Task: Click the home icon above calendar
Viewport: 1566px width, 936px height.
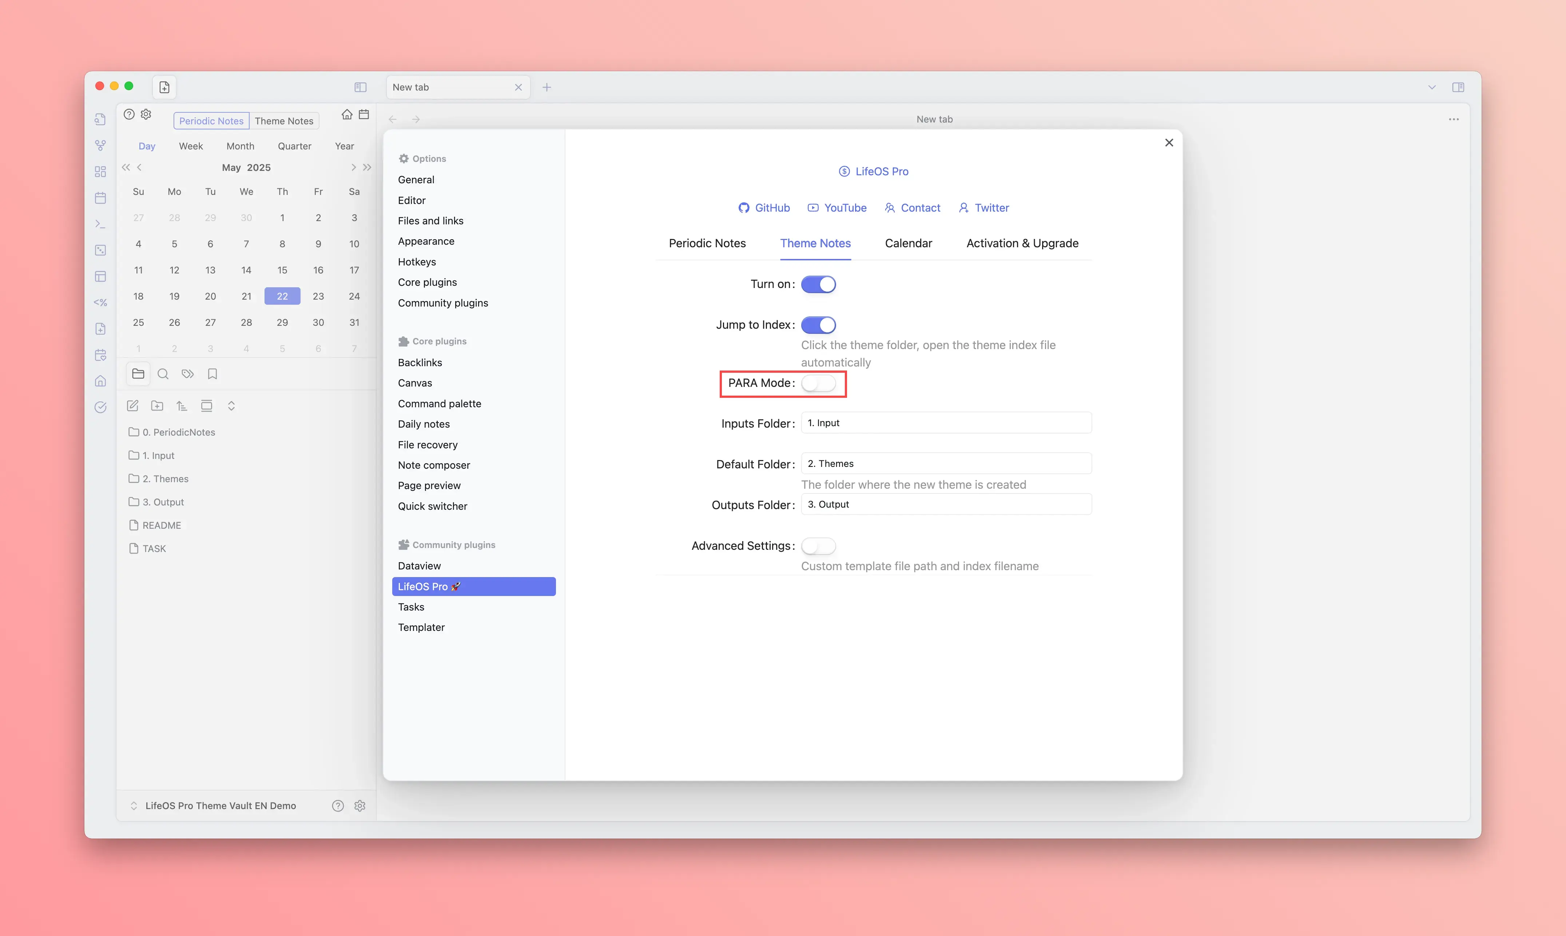Action: (347, 114)
